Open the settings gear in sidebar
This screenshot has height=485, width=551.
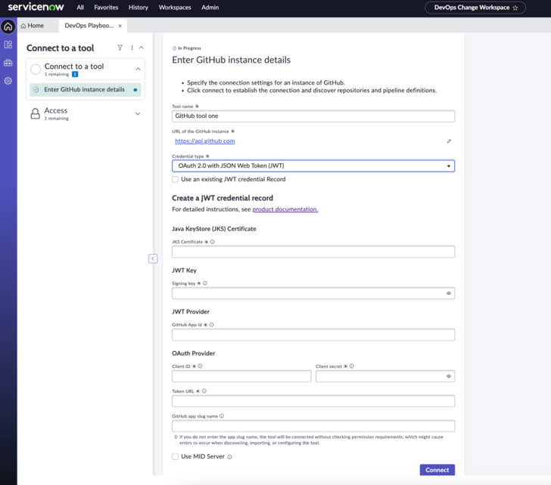click(8, 81)
